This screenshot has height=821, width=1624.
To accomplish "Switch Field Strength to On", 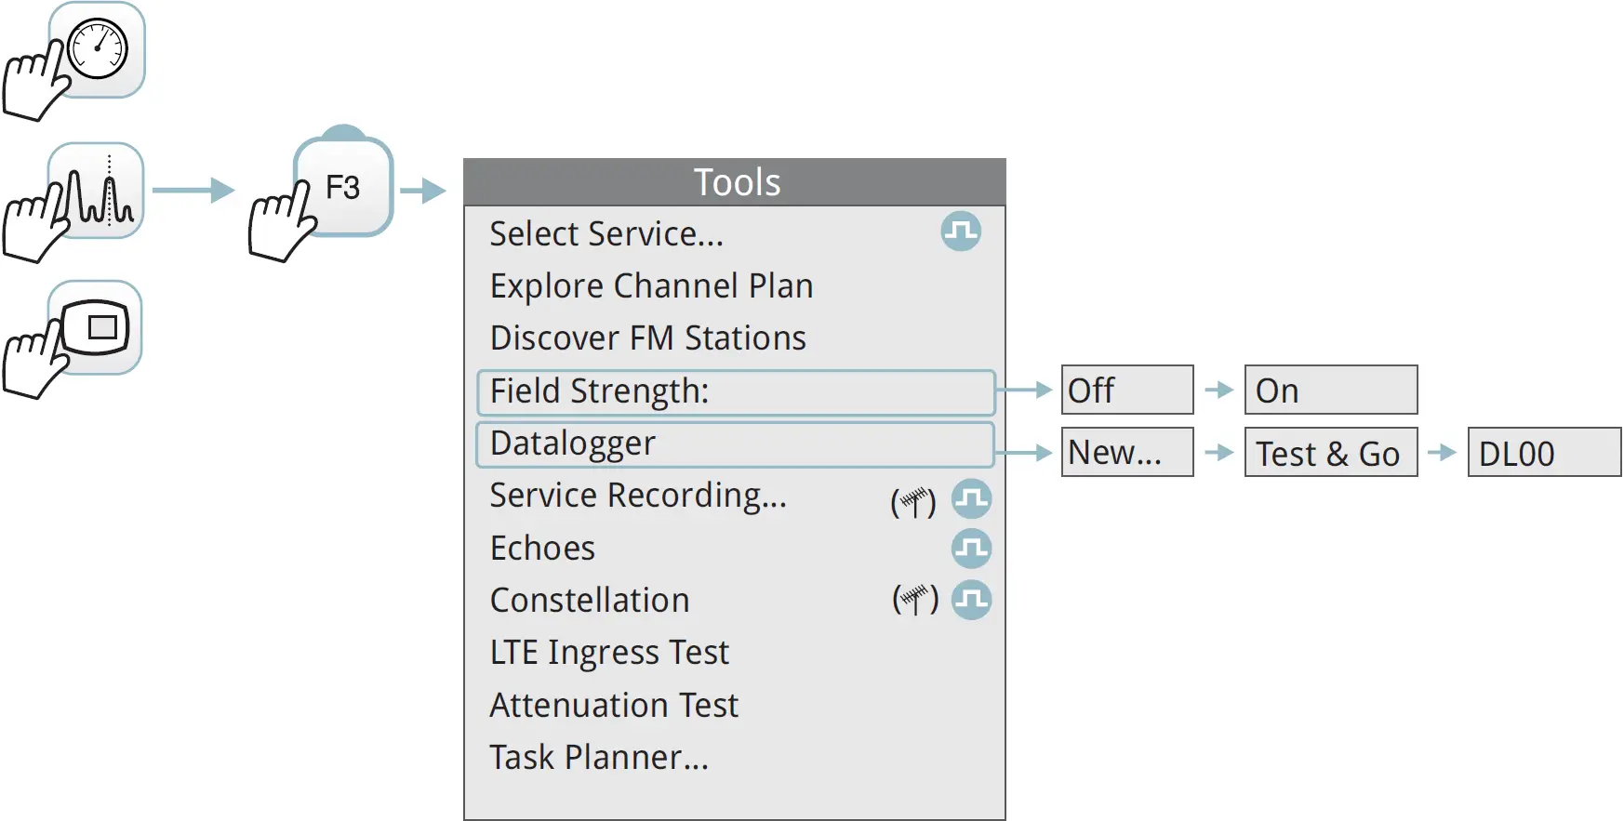I will [x=1330, y=391].
